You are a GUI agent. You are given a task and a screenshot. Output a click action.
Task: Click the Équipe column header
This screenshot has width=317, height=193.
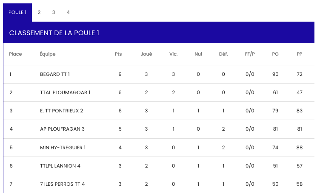(48, 54)
